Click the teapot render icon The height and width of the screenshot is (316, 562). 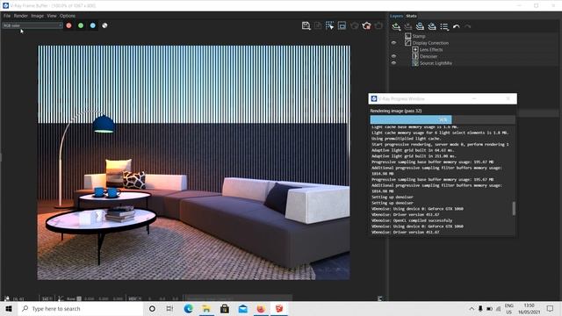[x=366, y=25]
